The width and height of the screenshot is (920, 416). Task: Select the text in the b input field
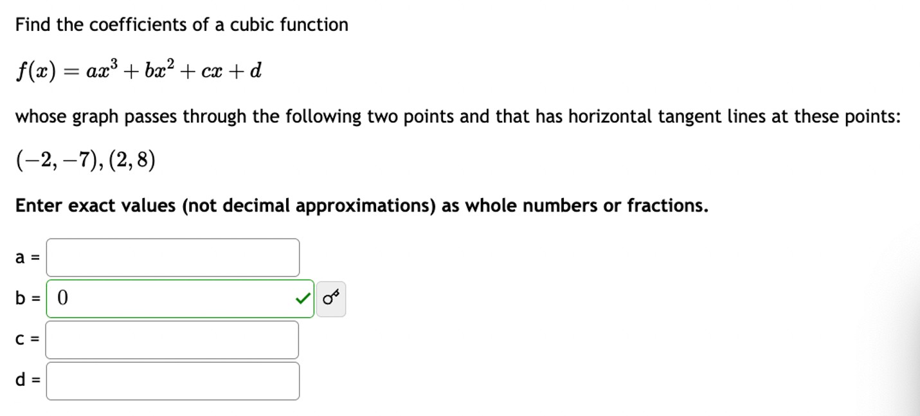pos(62,296)
